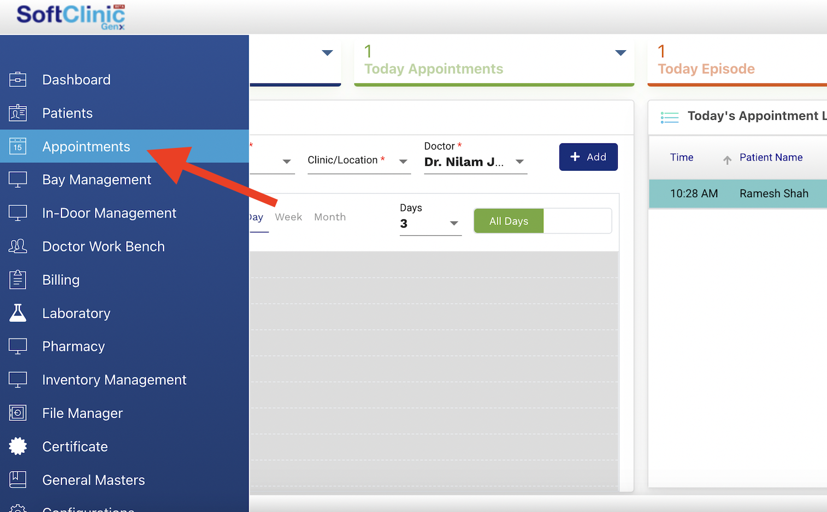Expand the Today Appointments card arrow
This screenshot has width=827, height=512.
[620, 53]
